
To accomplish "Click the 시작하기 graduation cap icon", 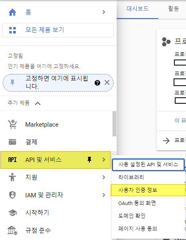I will point(12,213).
